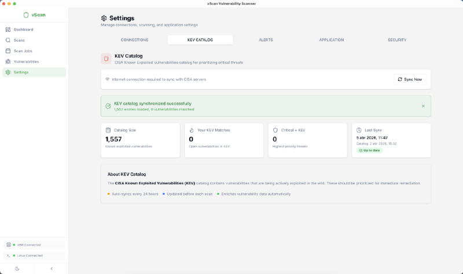Click the VBR server icon
This screenshot has width=463, height=274.
(9, 245)
